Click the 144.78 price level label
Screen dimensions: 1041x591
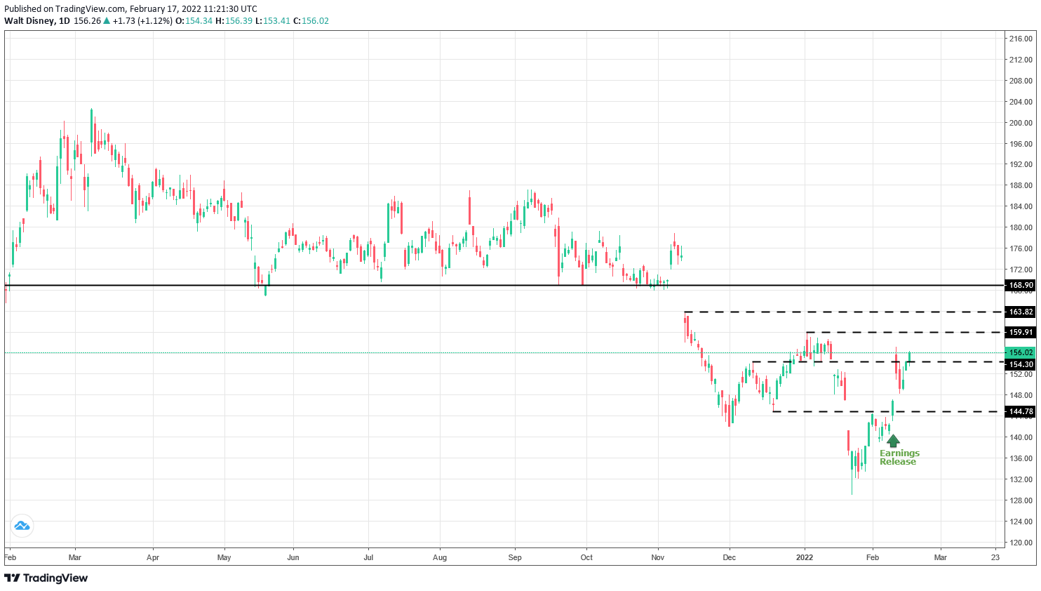(x=1021, y=412)
